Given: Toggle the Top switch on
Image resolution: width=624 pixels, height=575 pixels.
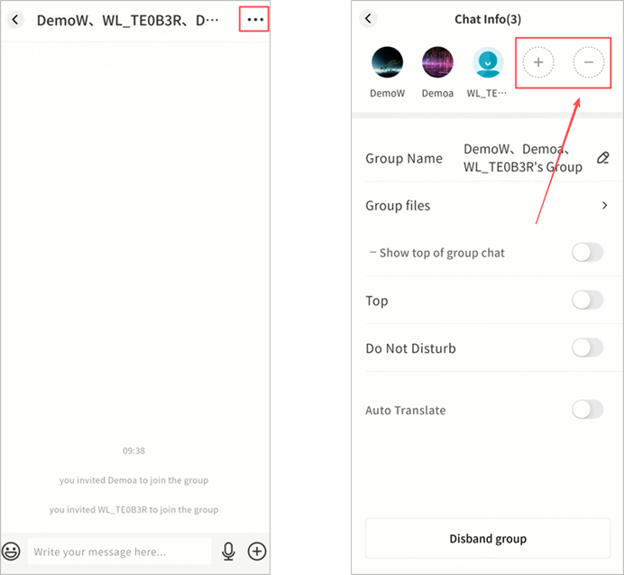Looking at the screenshot, I should point(587,301).
